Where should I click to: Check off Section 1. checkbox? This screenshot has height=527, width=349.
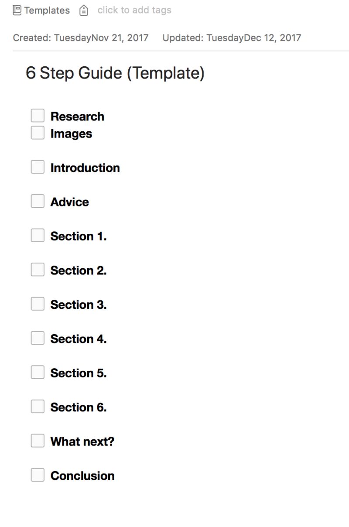coord(38,236)
